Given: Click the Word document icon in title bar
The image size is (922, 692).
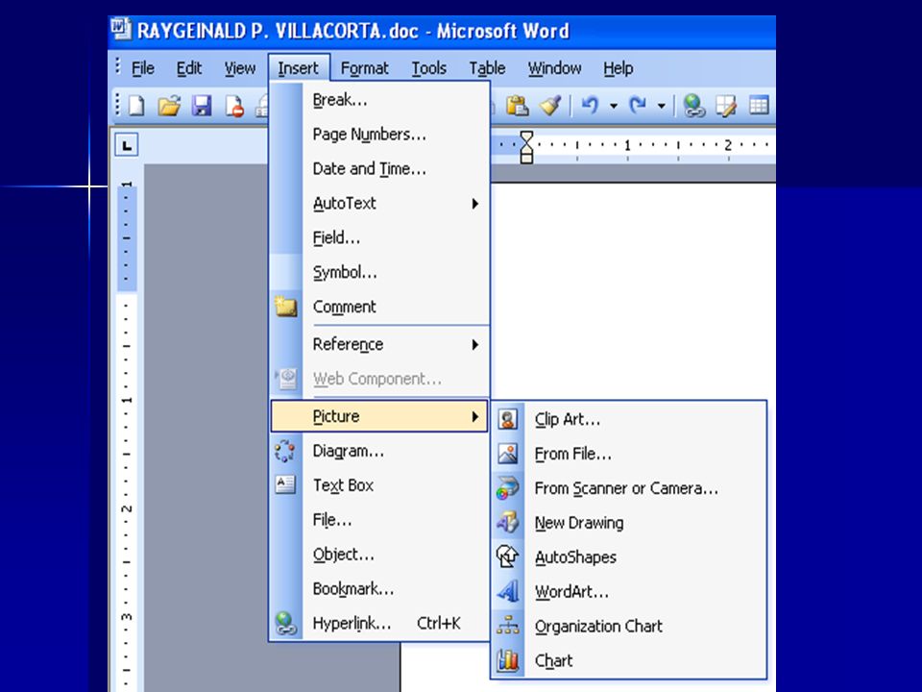Looking at the screenshot, I should [x=121, y=29].
